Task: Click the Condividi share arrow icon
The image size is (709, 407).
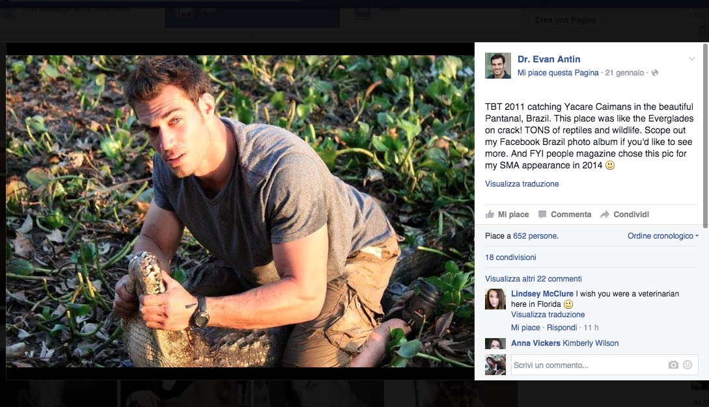Action: (605, 215)
